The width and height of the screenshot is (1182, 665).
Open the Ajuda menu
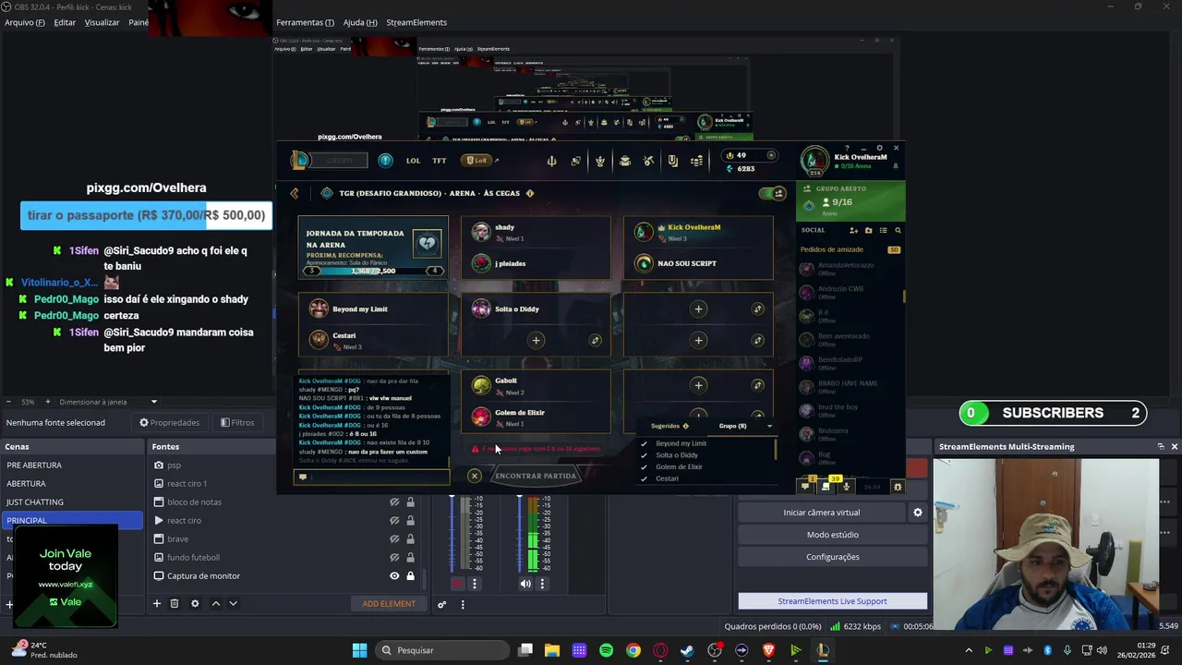coord(360,22)
